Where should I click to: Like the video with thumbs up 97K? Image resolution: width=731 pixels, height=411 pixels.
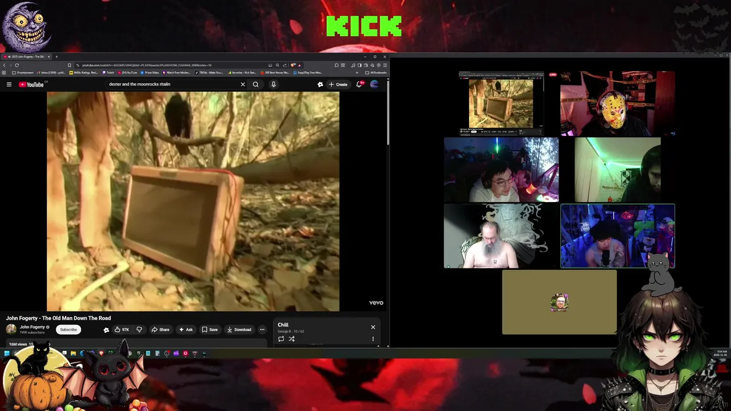point(122,329)
